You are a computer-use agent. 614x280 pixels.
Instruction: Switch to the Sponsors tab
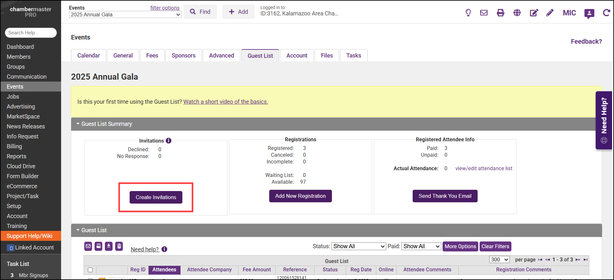pyautogui.click(x=183, y=56)
